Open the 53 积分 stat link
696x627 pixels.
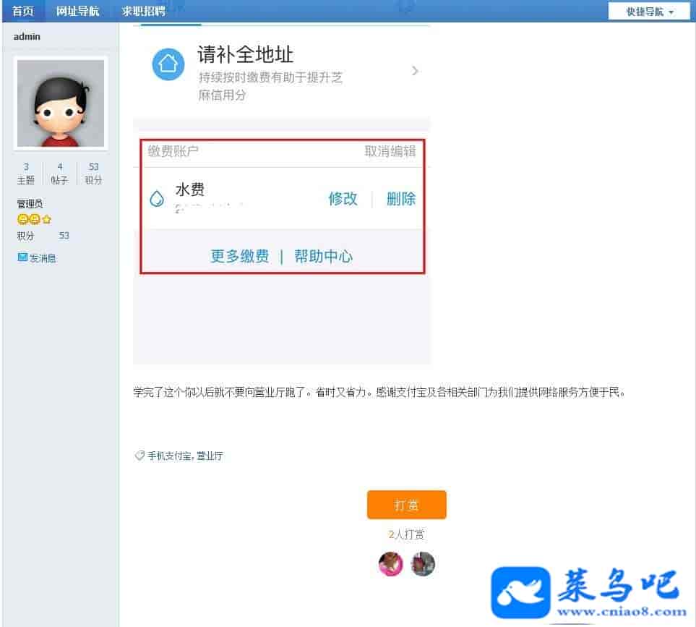tap(93, 173)
